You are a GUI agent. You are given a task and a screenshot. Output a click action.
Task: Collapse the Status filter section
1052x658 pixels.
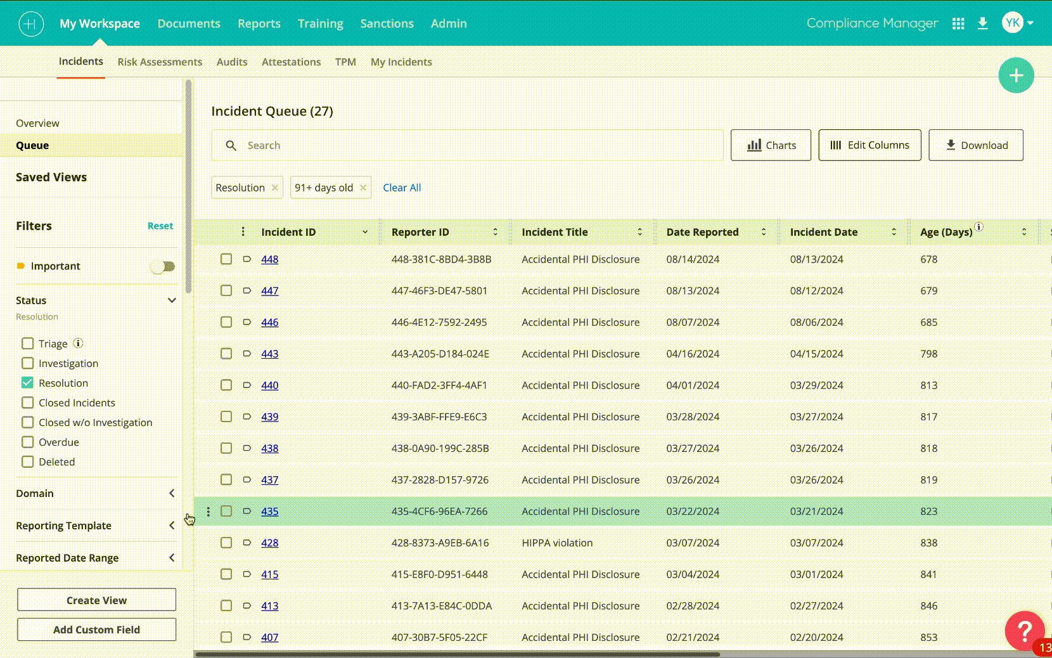pyautogui.click(x=172, y=300)
